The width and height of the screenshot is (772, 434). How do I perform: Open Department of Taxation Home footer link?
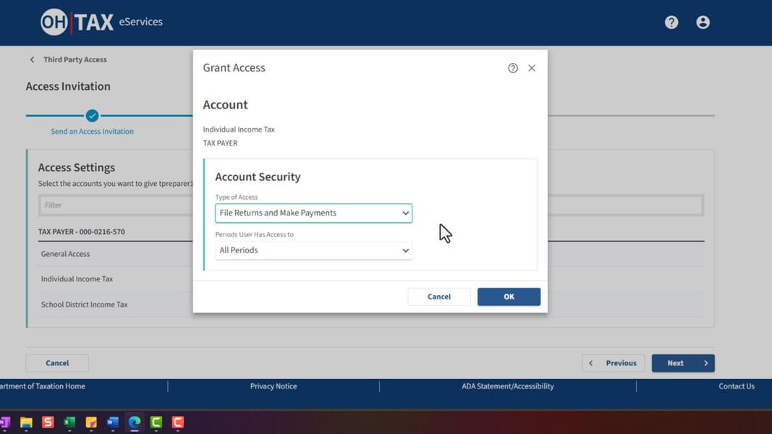coord(43,386)
